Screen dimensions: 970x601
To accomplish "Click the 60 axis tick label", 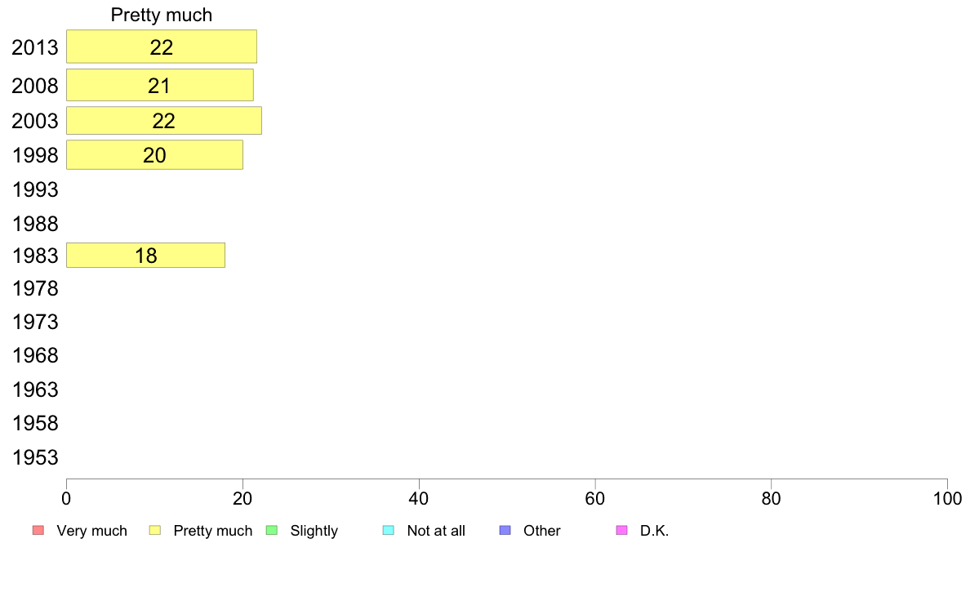I will click(x=595, y=498).
